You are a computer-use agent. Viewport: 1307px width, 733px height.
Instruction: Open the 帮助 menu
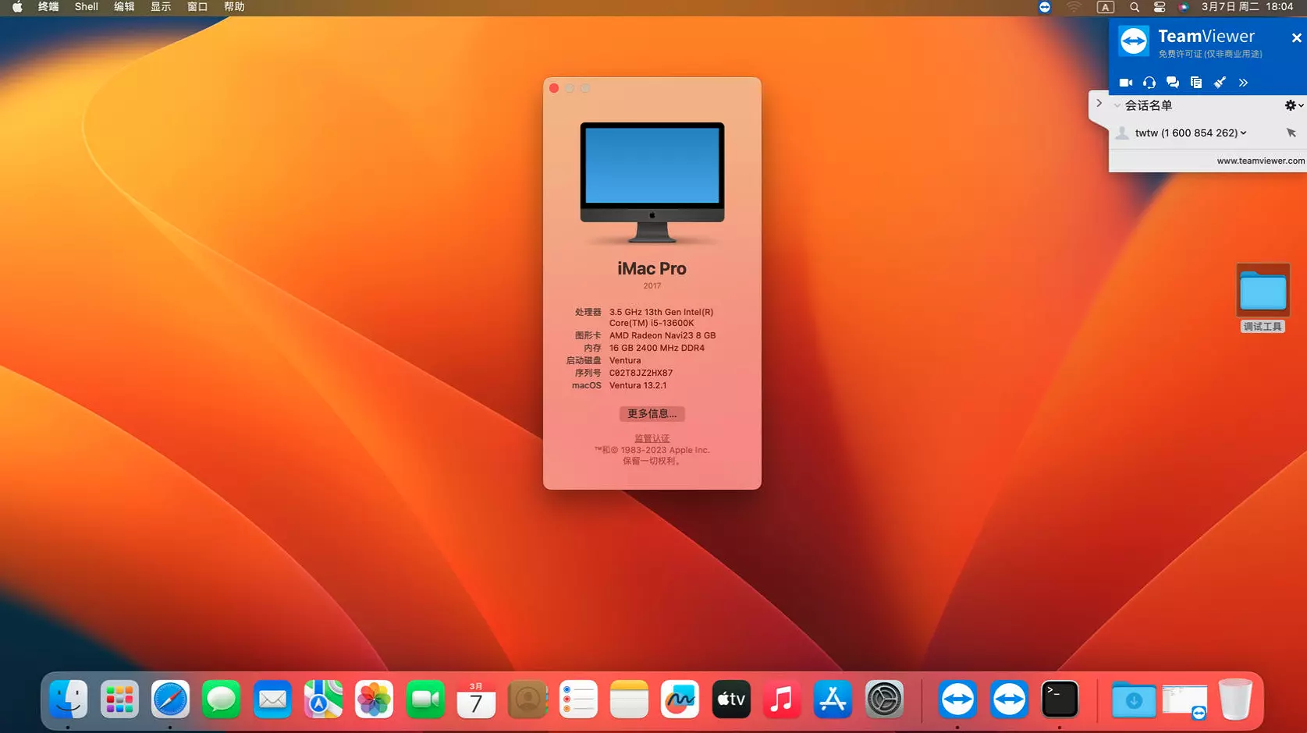coord(233,7)
